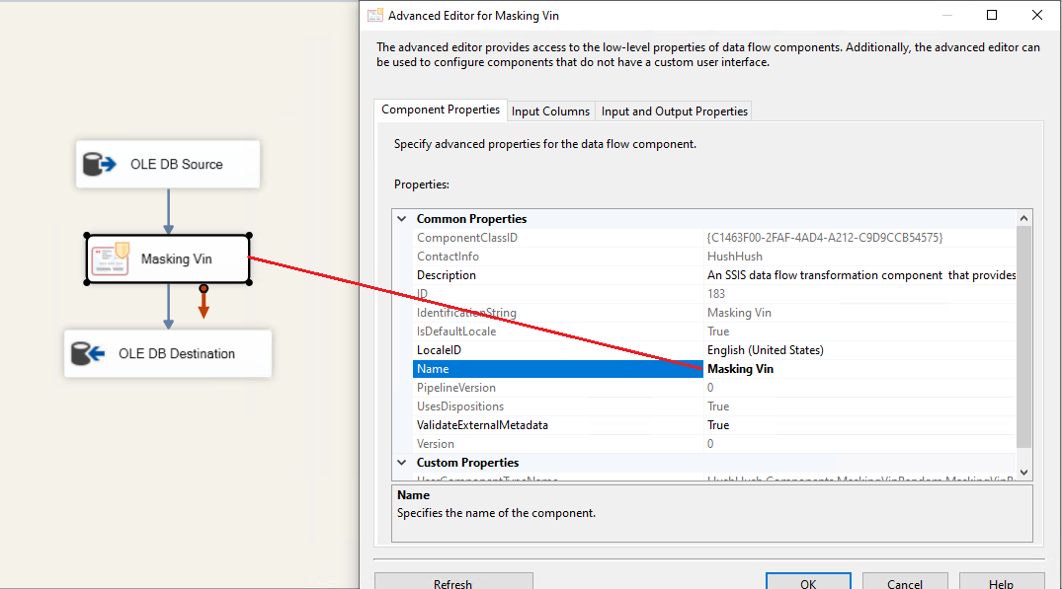Screen dimensions: 1062x589
Task: Click the red error output arrow
Action: 204,304
